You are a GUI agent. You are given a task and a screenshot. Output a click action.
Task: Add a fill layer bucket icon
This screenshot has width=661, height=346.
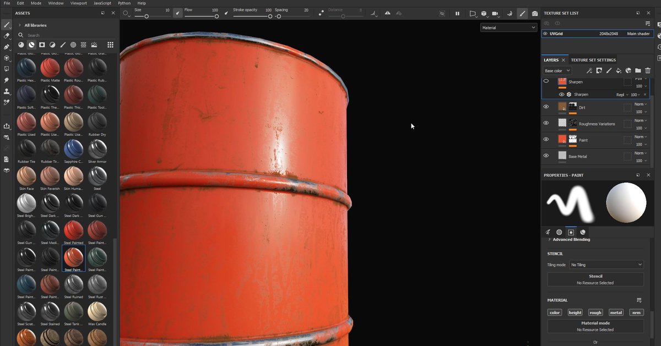coord(618,70)
